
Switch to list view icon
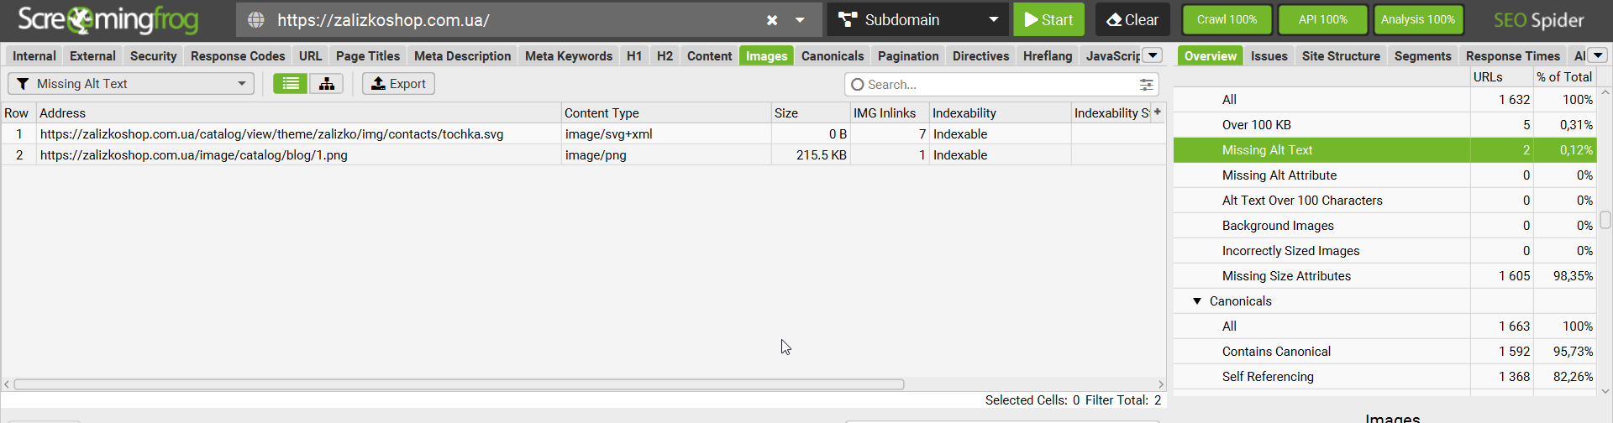click(291, 83)
